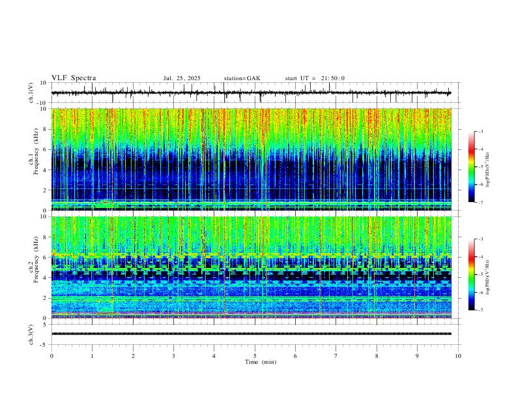Click time-axis tick label "6"

coord(295,356)
